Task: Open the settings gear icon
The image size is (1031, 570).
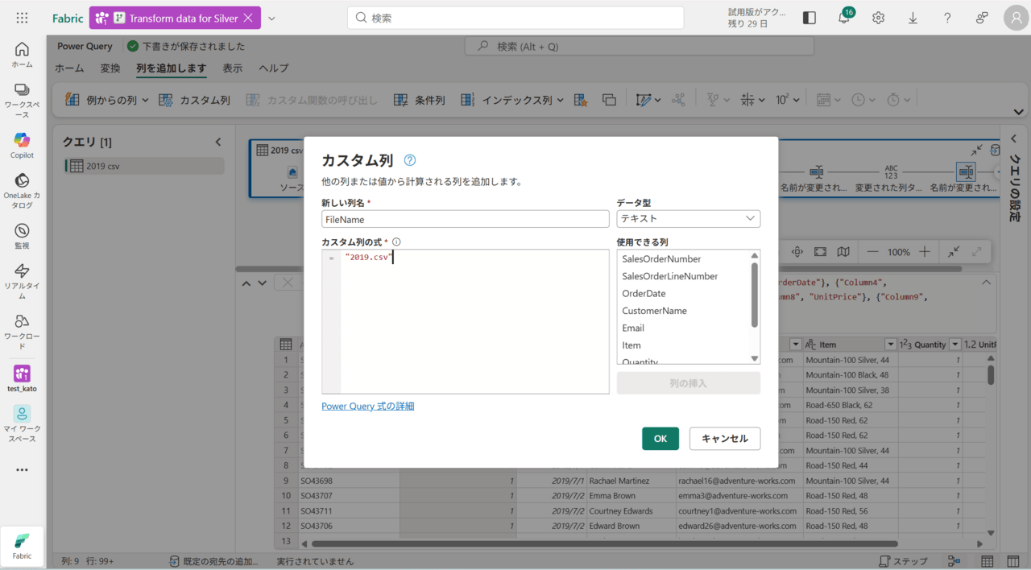Action: coord(878,18)
